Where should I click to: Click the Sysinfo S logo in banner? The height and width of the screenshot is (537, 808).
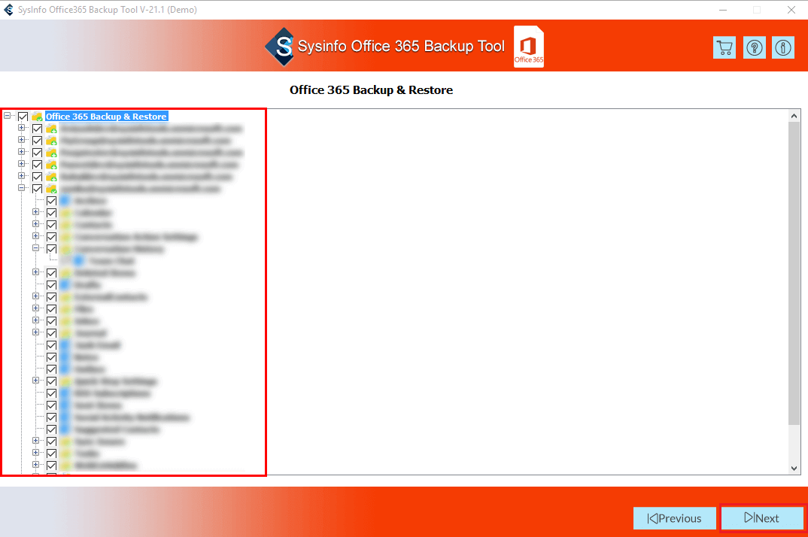pyautogui.click(x=280, y=47)
